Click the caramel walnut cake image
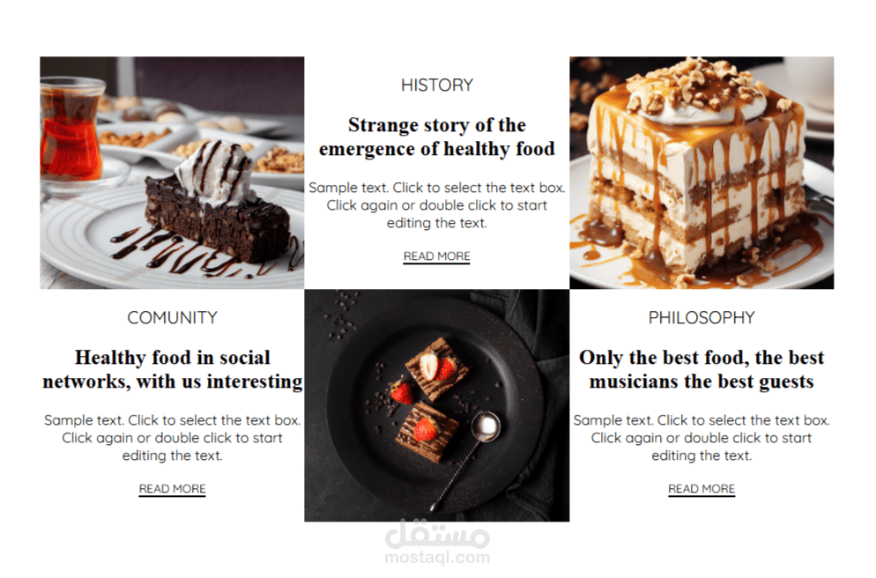Image resolution: width=876 pixels, height=578 pixels. [702, 173]
